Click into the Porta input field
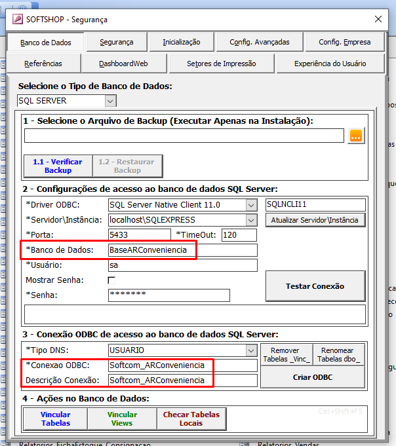Viewport: 396px width, 446px height. (139, 234)
